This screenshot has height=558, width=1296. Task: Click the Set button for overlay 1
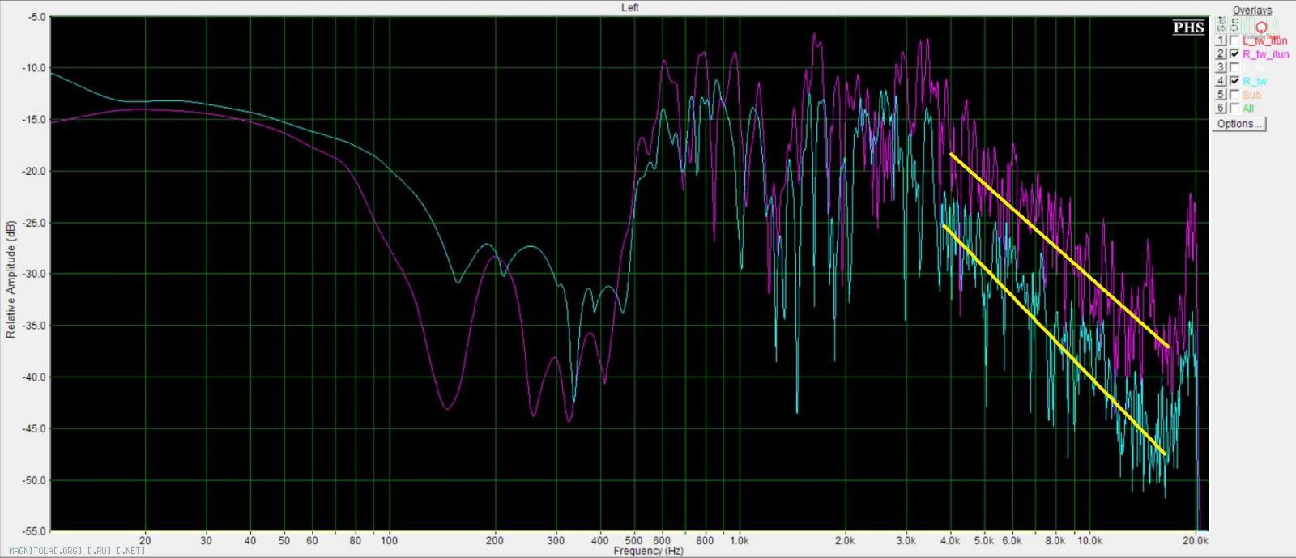click(x=1221, y=40)
